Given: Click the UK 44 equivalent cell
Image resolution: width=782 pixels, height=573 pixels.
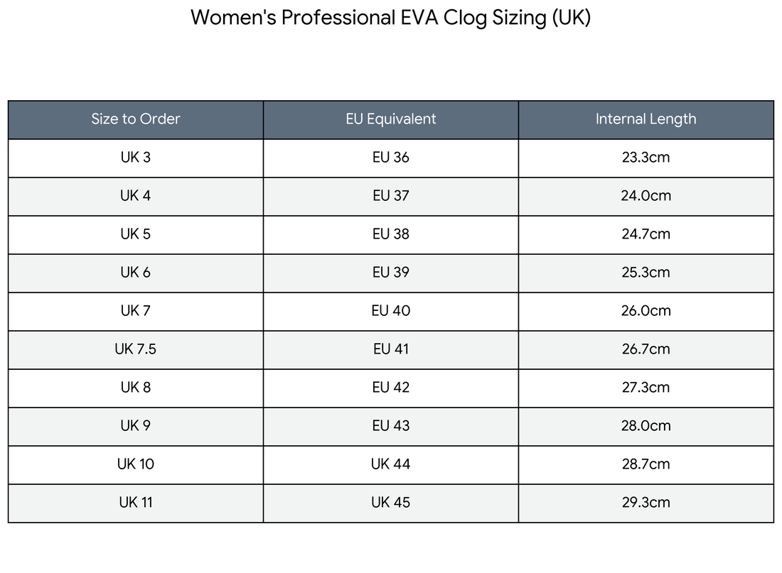Looking at the screenshot, I should [x=391, y=465].
